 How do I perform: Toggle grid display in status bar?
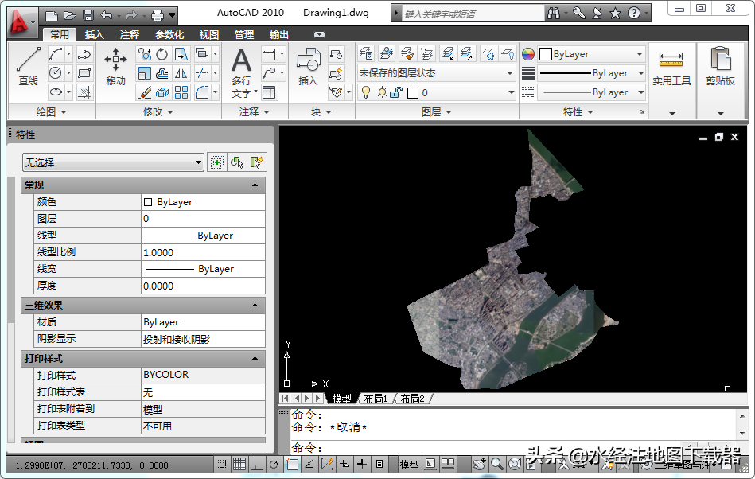coord(239,464)
